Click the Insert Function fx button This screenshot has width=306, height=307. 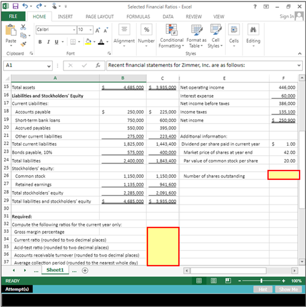[98, 65]
